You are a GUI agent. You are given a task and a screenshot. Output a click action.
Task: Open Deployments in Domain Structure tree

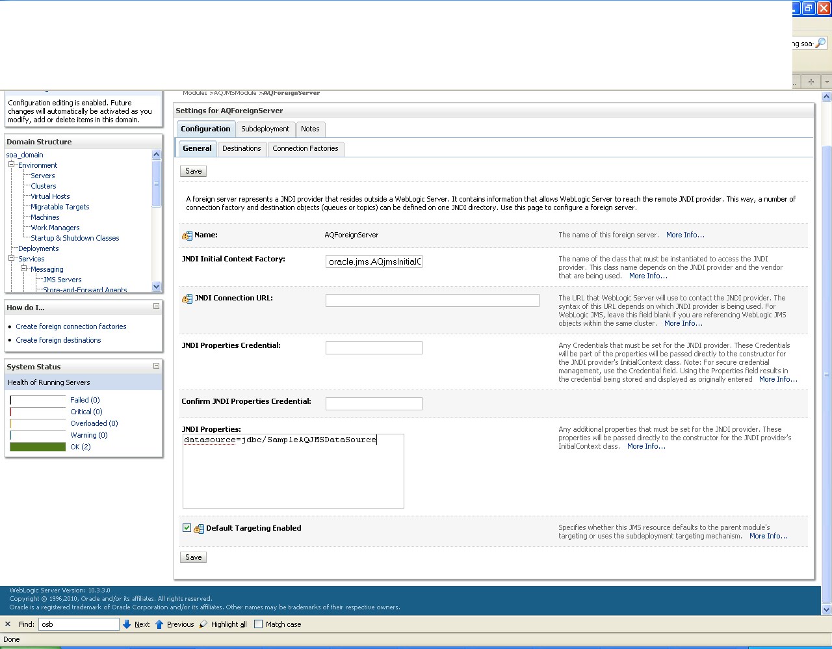[x=38, y=248]
